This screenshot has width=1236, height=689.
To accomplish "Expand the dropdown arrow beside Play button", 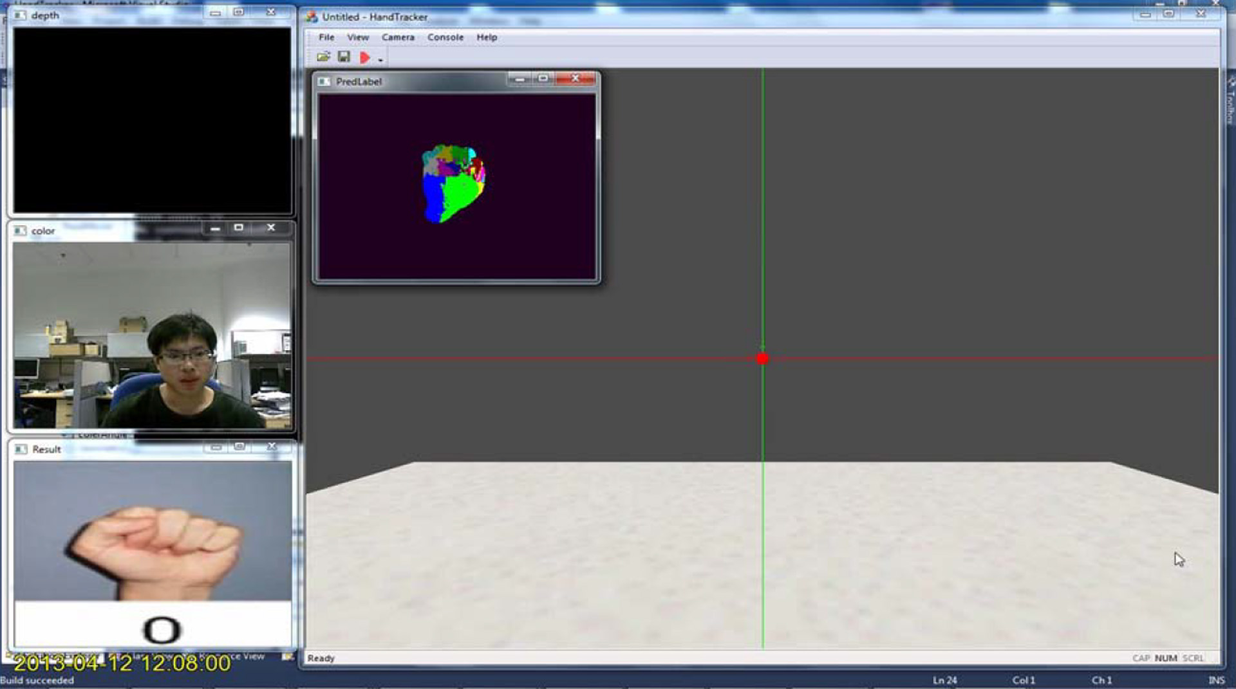I will click(380, 60).
